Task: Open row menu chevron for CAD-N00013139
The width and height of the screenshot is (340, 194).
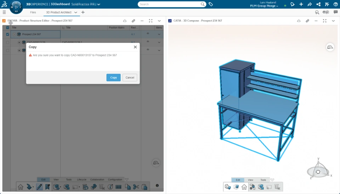Action: coord(159,42)
